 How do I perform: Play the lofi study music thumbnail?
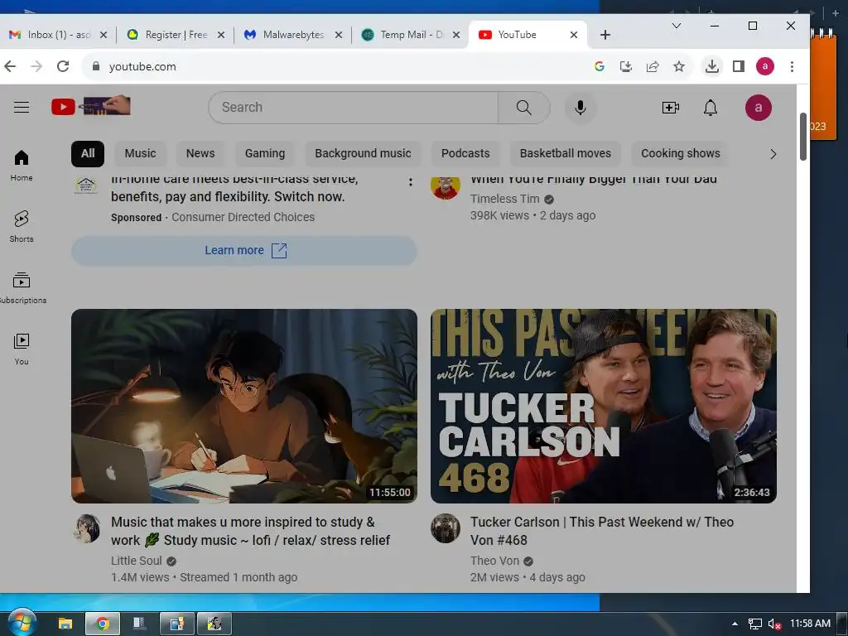244,406
